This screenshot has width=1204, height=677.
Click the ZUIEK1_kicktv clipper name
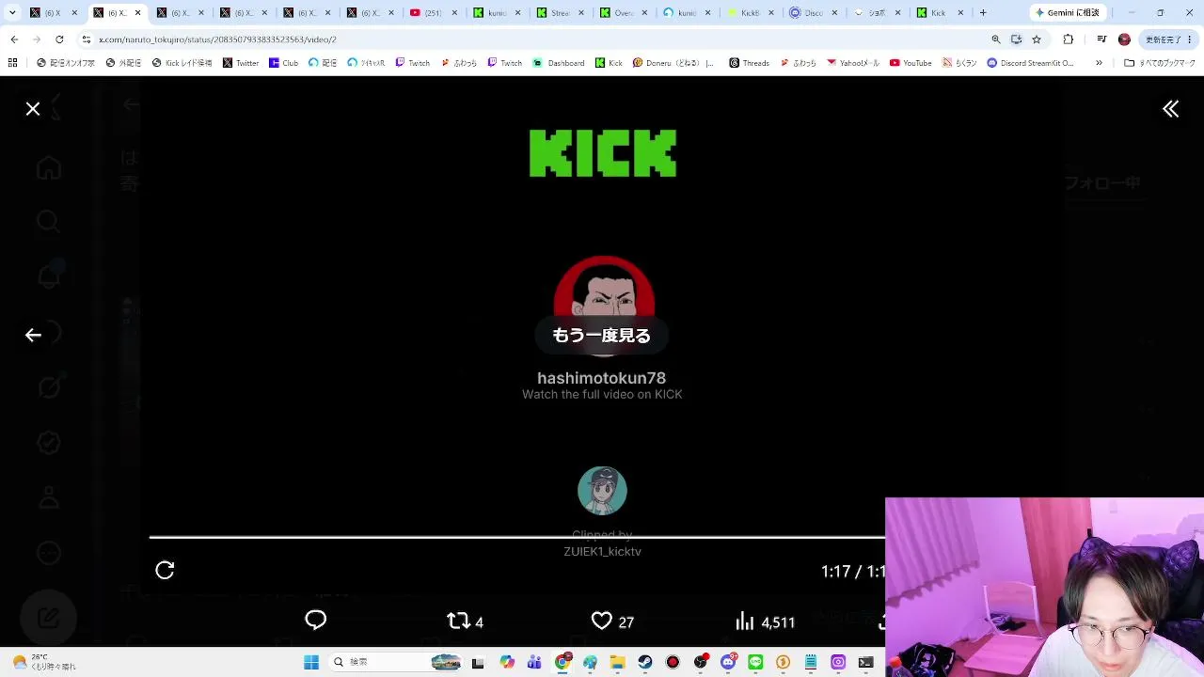click(x=602, y=552)
